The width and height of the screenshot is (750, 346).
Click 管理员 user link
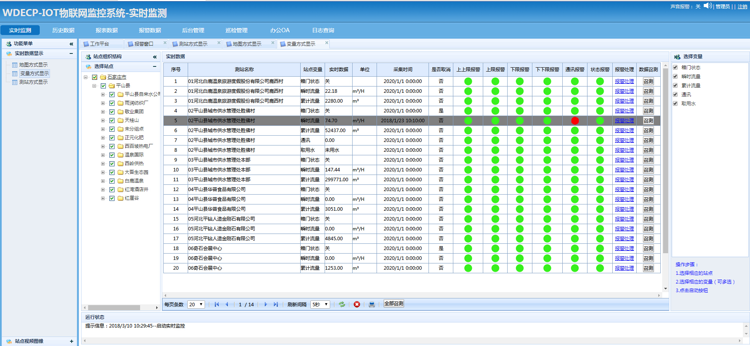coord(722,7)
